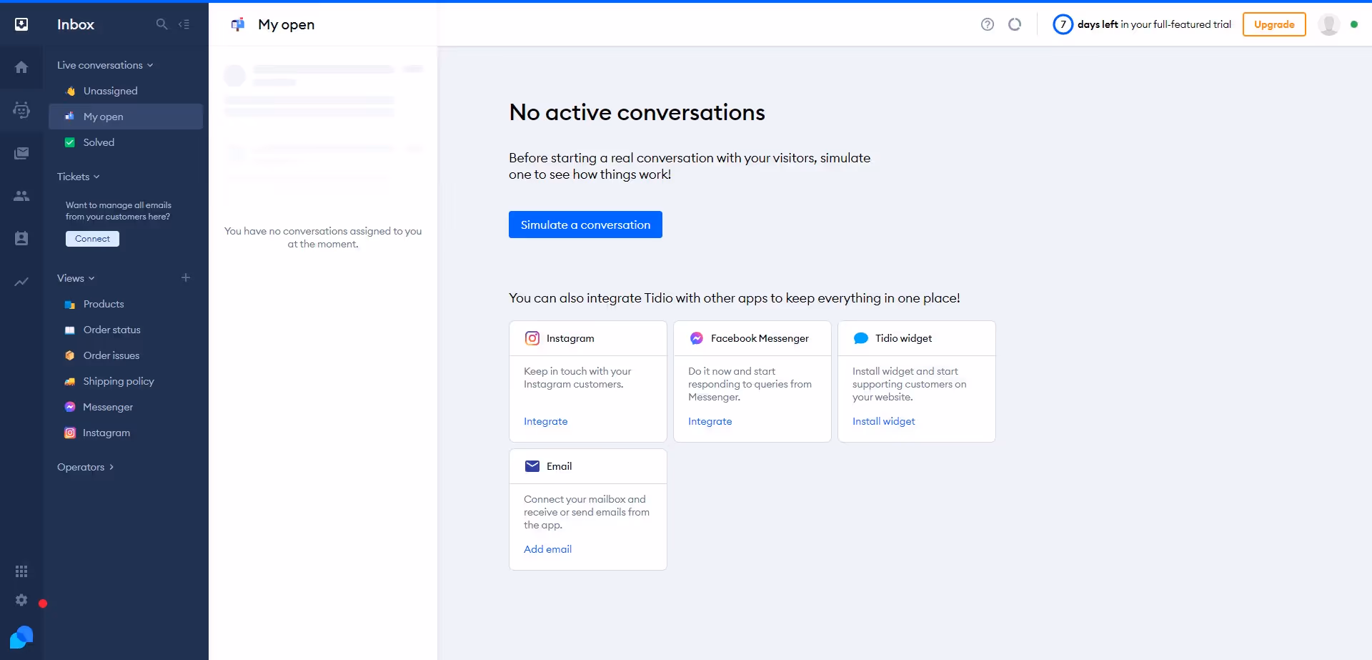
Task: Click the refresh circle icon in header
Action: [x=1015, y=24]
